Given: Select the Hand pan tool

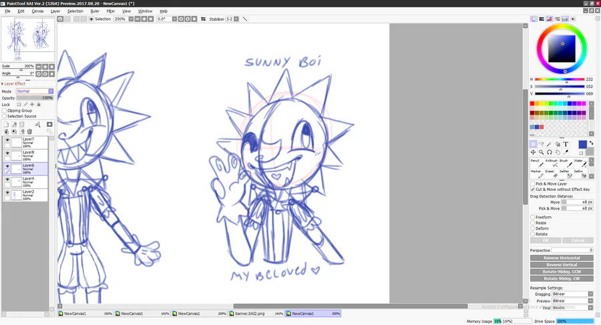Looking at the screenshot, I should pos(558,152).
